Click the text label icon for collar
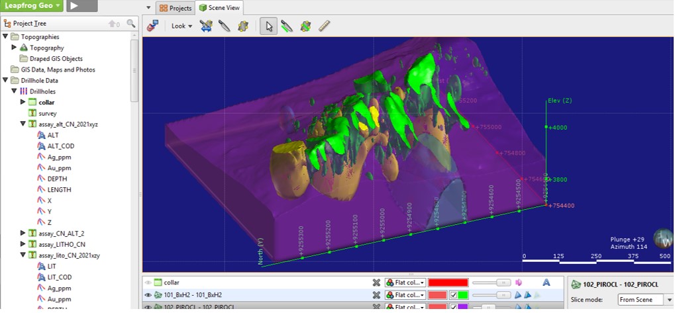Image resolution: width=675 pixels, height=313 pixels. (546, 283)
